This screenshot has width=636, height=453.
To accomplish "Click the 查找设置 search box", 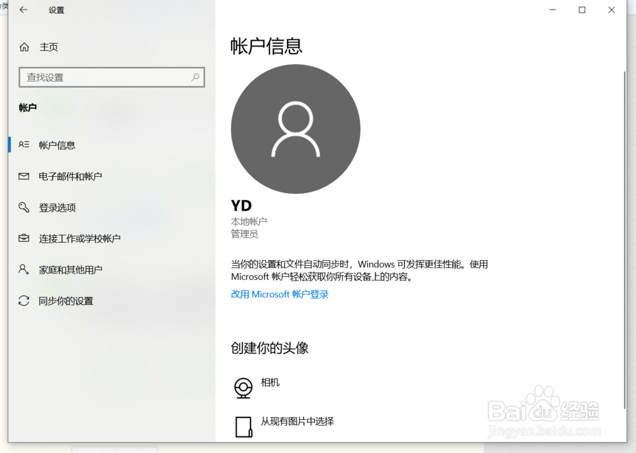I will [111, 77].
